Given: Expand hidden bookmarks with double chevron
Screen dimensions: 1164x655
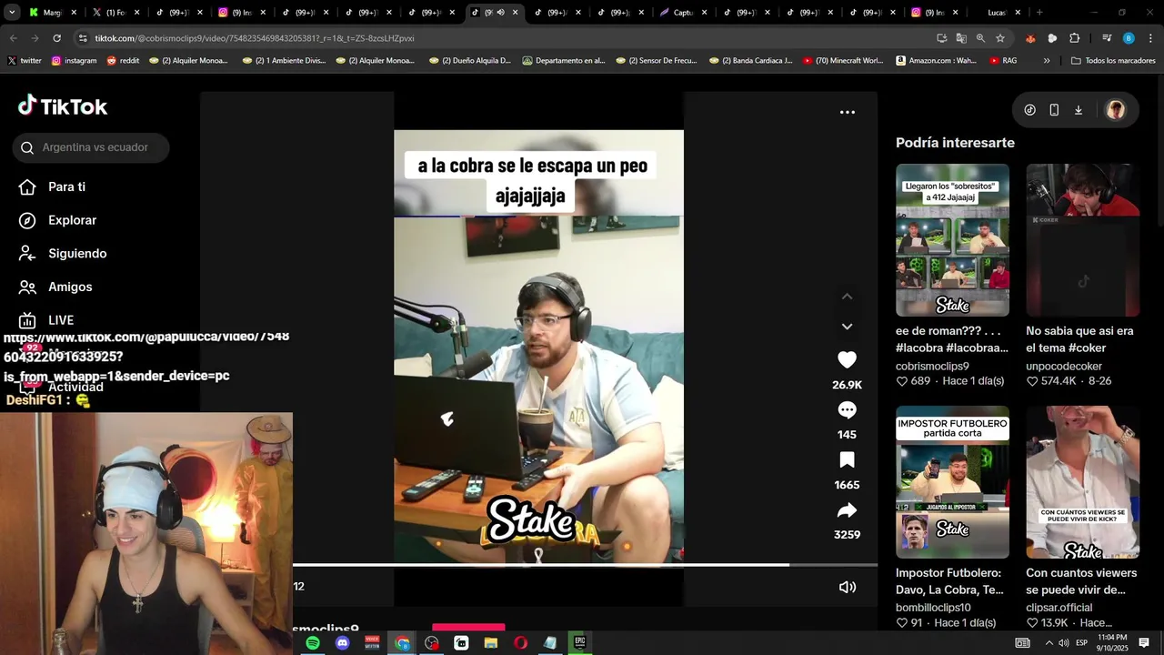Looking at the screenshot, I should coord(1047,61).
